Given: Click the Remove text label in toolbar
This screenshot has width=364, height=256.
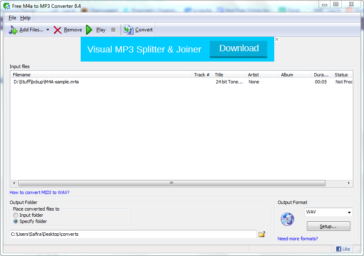Looking at the screenshot, I should coord(73,30).
